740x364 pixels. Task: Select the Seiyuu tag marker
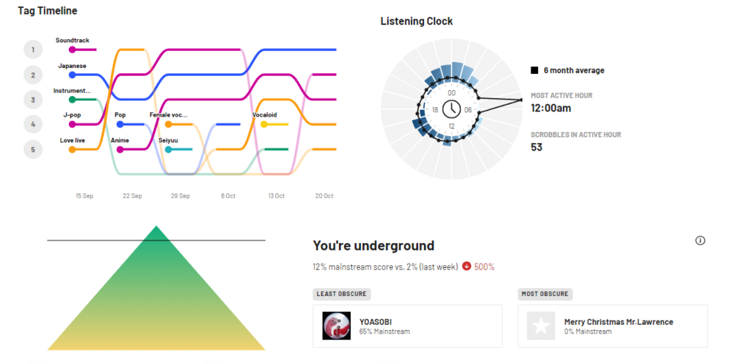point(168,149)
